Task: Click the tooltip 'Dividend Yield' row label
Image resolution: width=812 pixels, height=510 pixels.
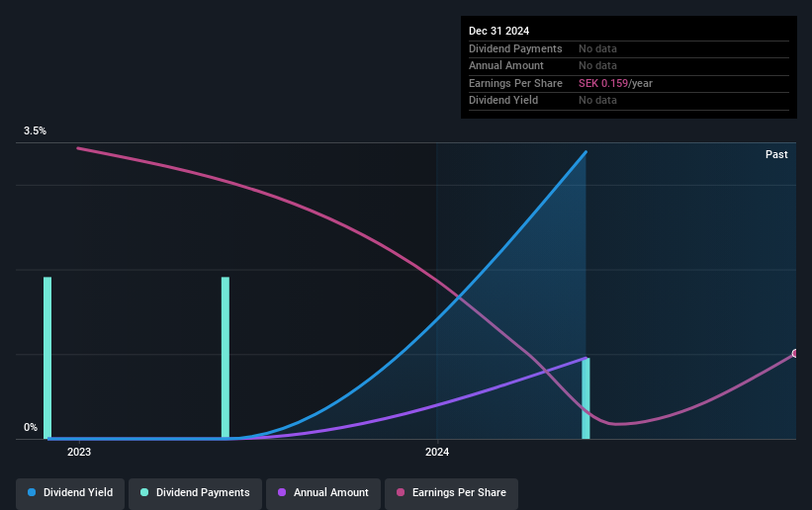Action: point(503,101)
